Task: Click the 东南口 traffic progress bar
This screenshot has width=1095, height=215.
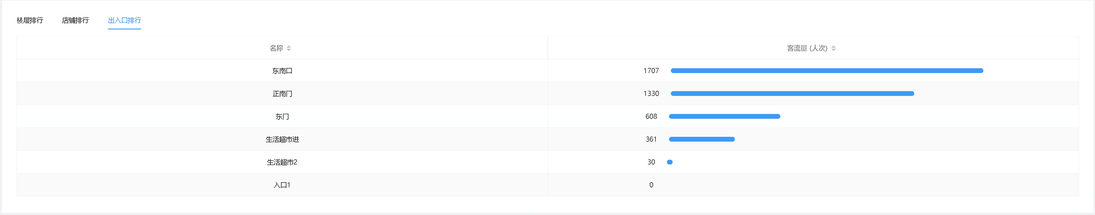Action: [x=827, y=71]
